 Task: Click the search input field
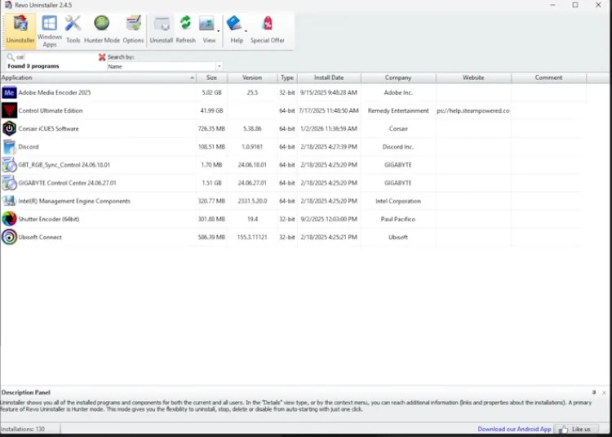point(49,57)
